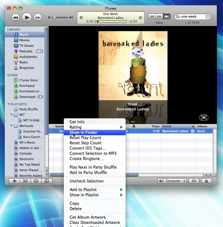This screenshot has width=223, height=227.
Task: Toggle the checkbox on the One Week row
Action: (x=56, y=131)
